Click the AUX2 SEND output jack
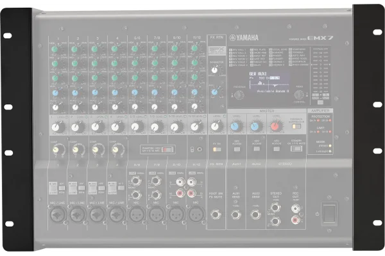The height and width of the screenshot is (256, 385). (x=255, y=214)
